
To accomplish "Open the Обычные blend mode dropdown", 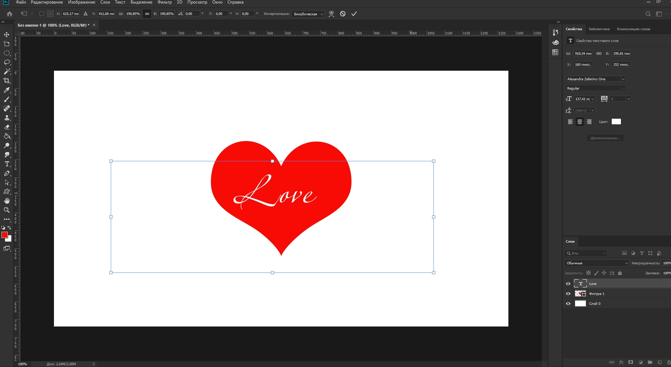I will (596, 263).
